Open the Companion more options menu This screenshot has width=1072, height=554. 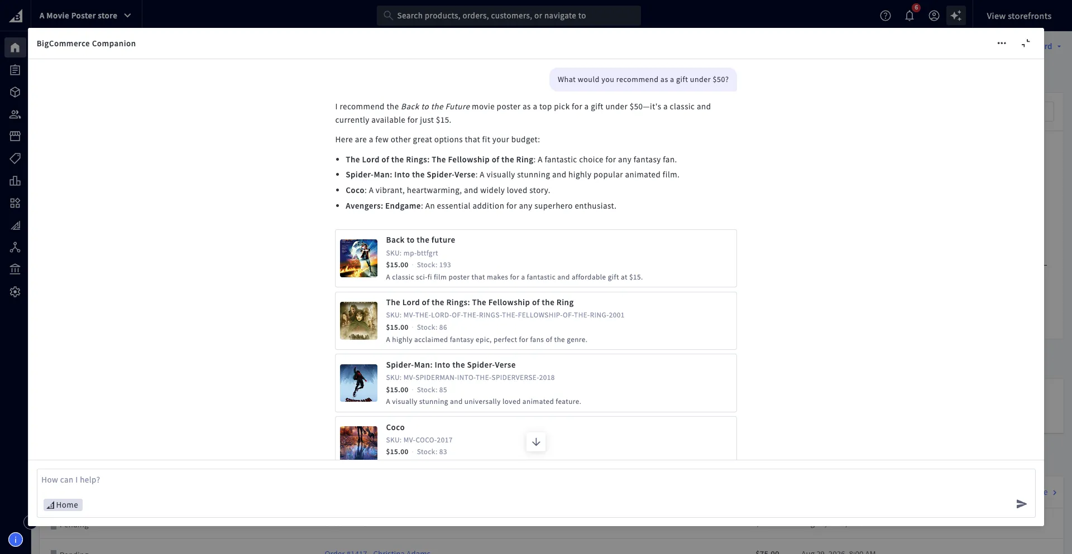tap(1002, 44)
